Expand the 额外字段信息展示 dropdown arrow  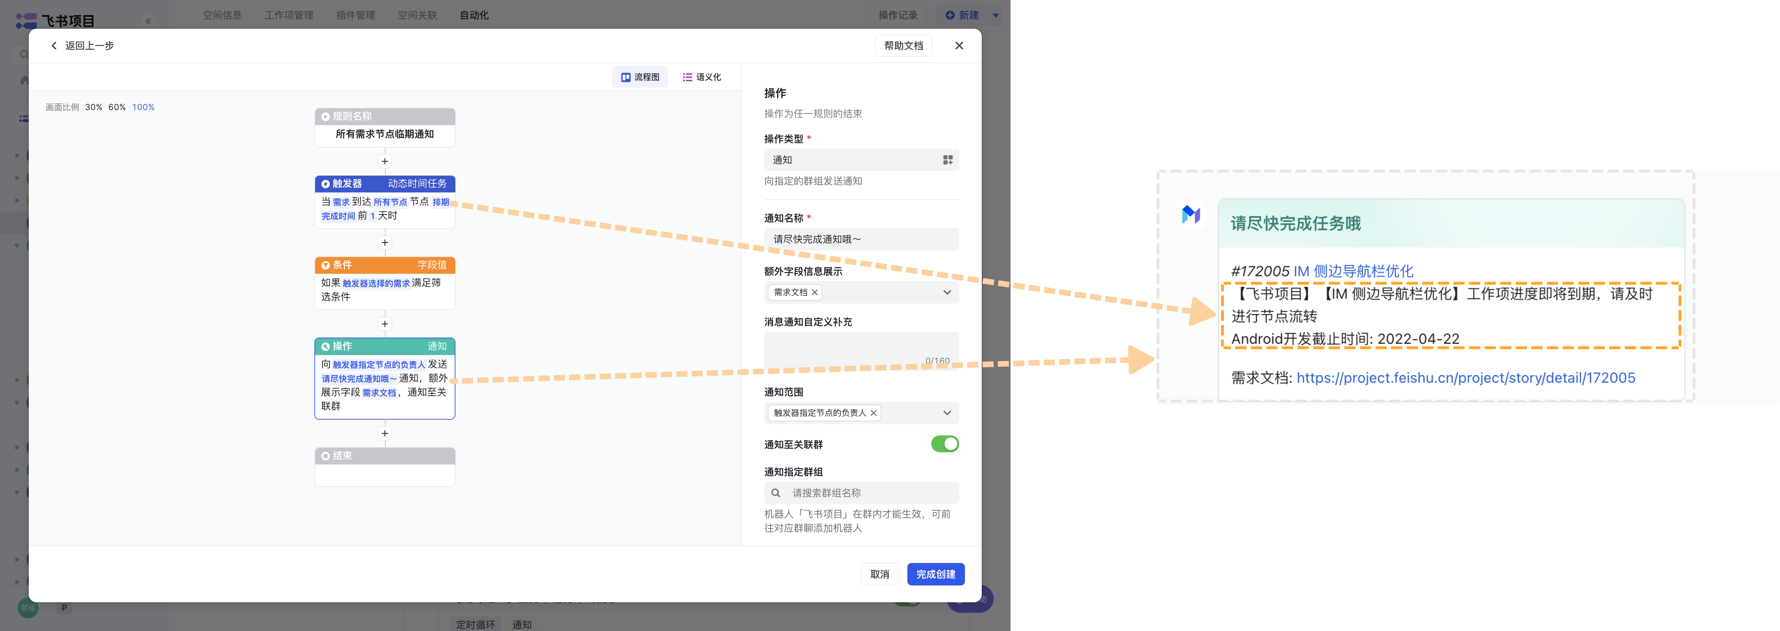click(x=947, y=293)
